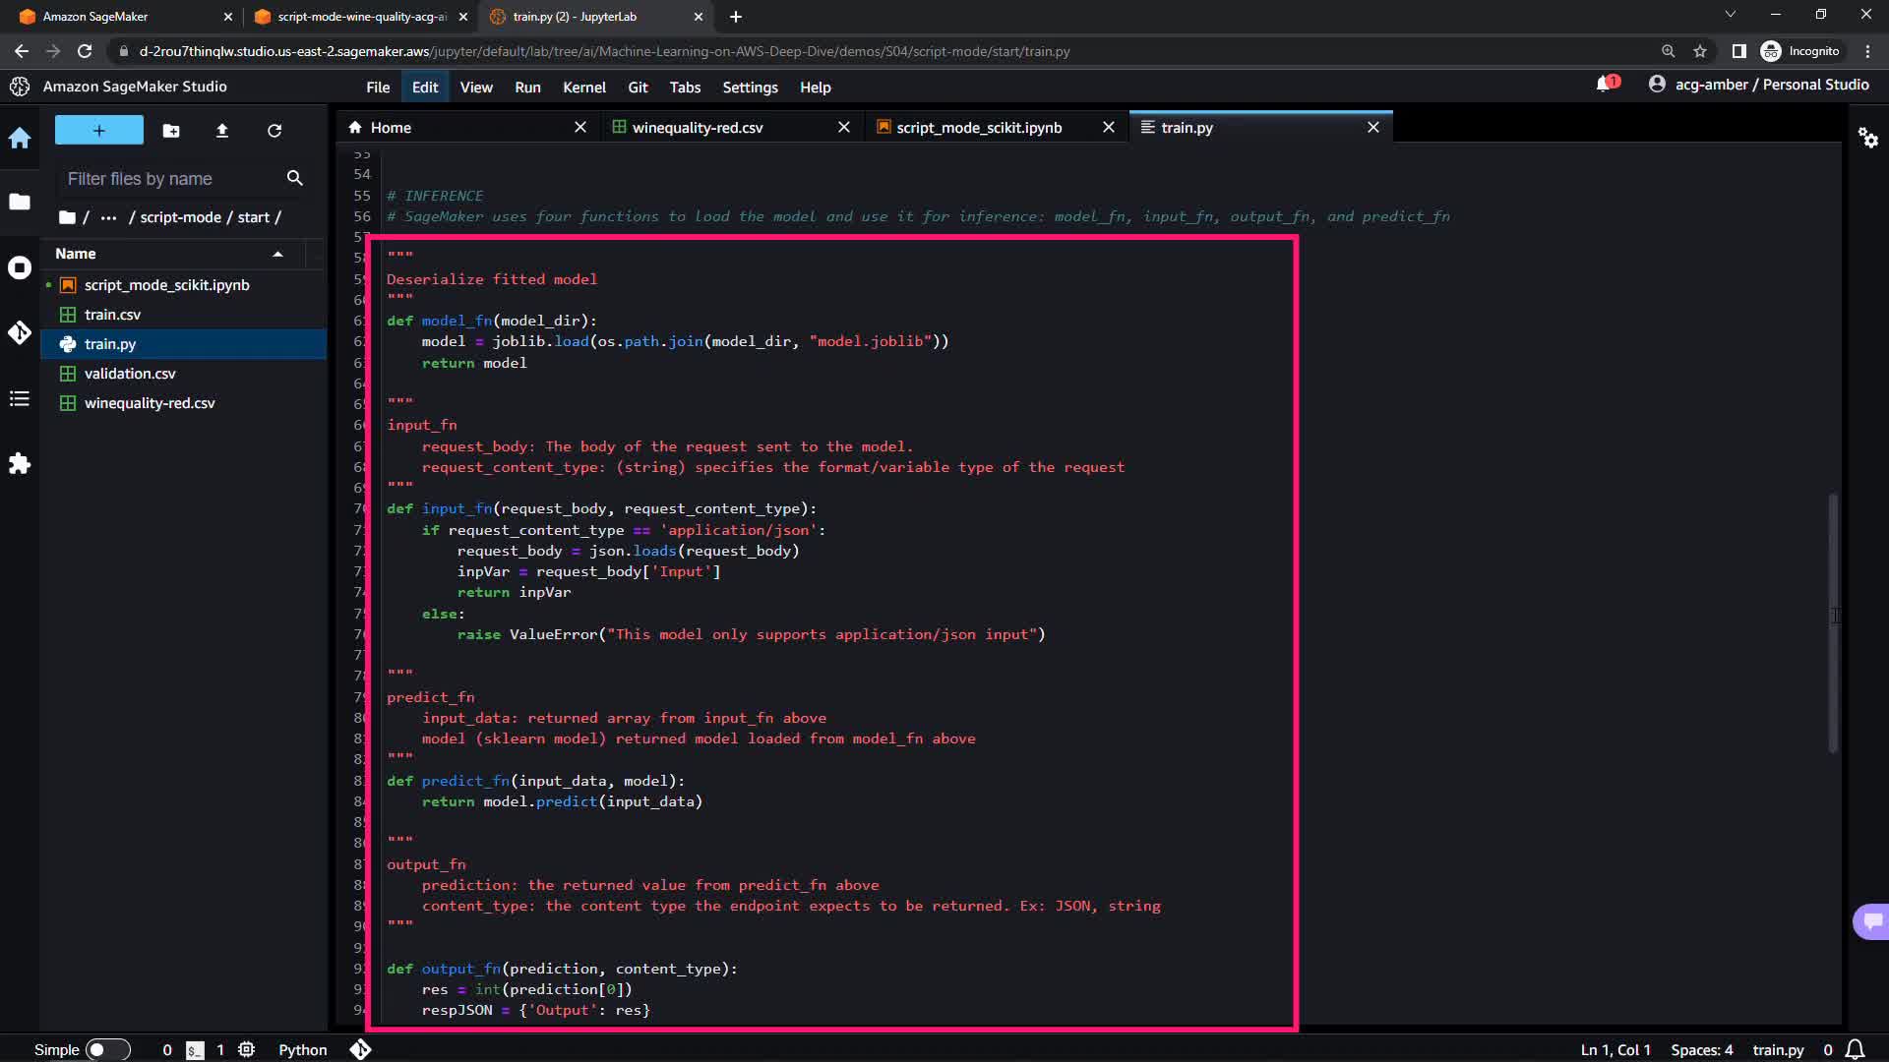
Task: Expand the collapsed path ellipsis breadcrumb
Action: [x=108, y=217]
